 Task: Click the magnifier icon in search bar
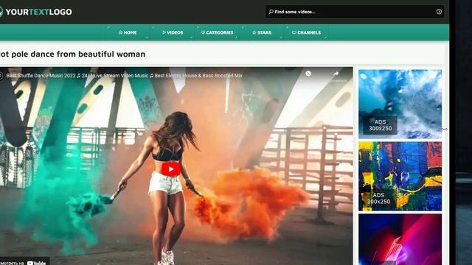[x=271, y=12]
